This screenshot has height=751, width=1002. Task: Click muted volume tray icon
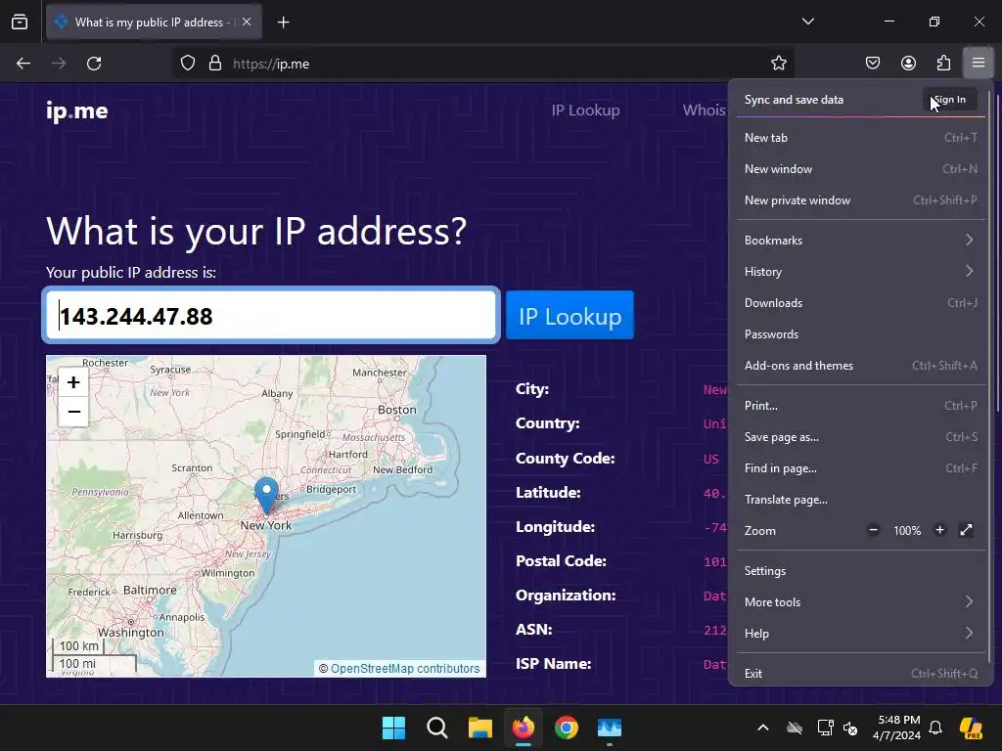click(850, 728)
